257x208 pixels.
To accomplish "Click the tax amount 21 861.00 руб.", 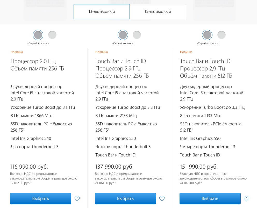I will coord(105,183).
